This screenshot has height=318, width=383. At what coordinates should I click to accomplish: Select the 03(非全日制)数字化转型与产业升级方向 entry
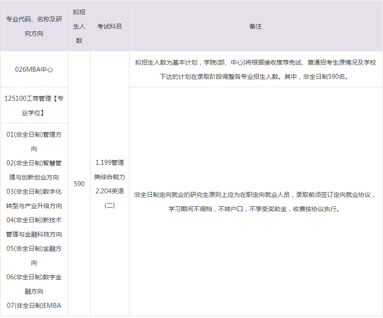pos(34,199)
